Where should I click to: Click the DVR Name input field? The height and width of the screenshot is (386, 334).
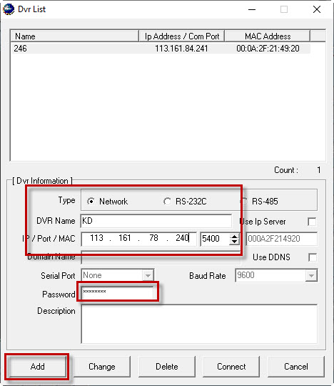[x=156, y=221]
